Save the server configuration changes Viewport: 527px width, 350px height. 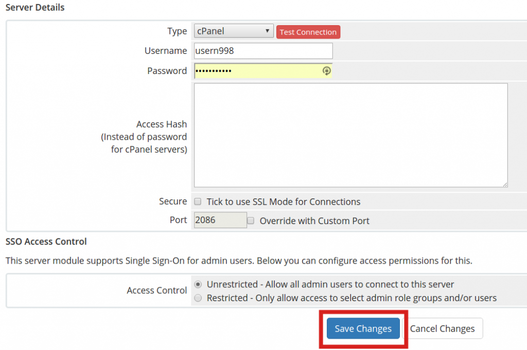(362, 328)
